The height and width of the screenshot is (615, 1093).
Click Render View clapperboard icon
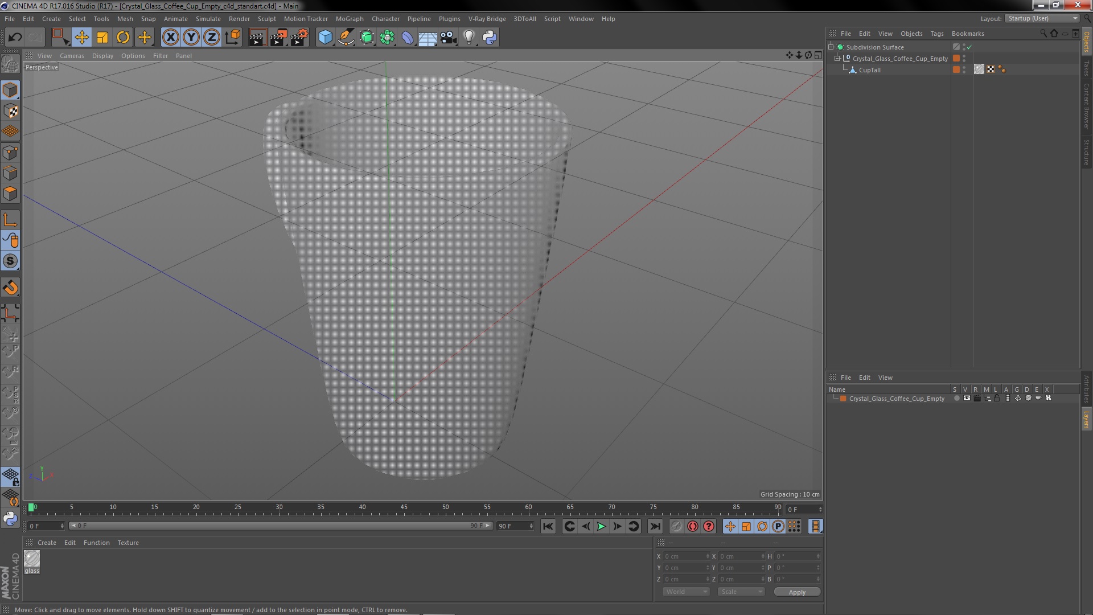tap(257, 38)
